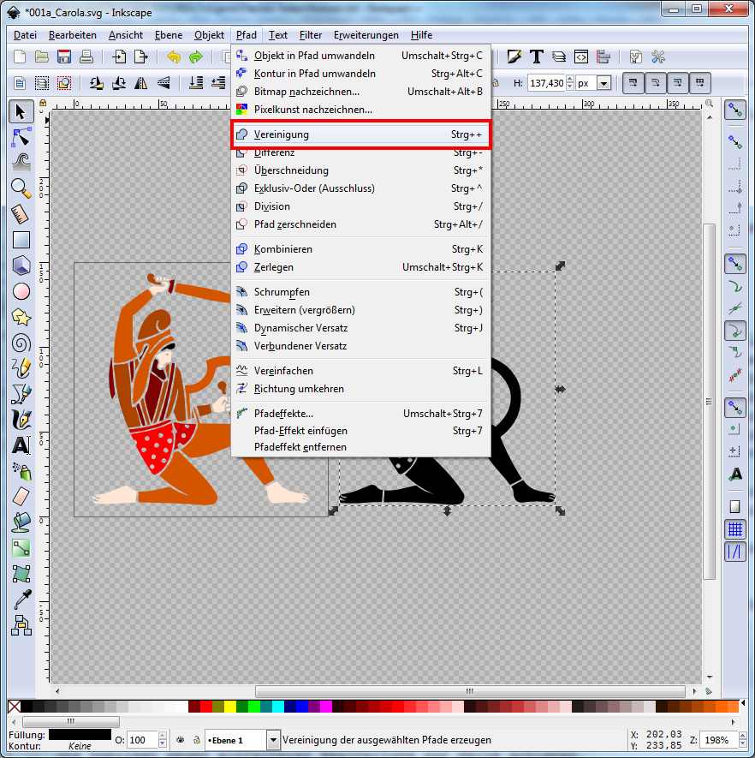Select the arrow selector tool
Screen dimensions: 755x758
[x=21, y=111]
